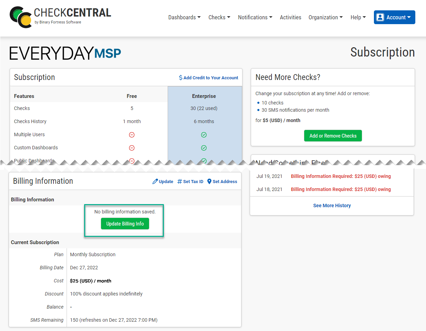
Task: Click the Add or Remove Checks button
Action: (333, 136)
